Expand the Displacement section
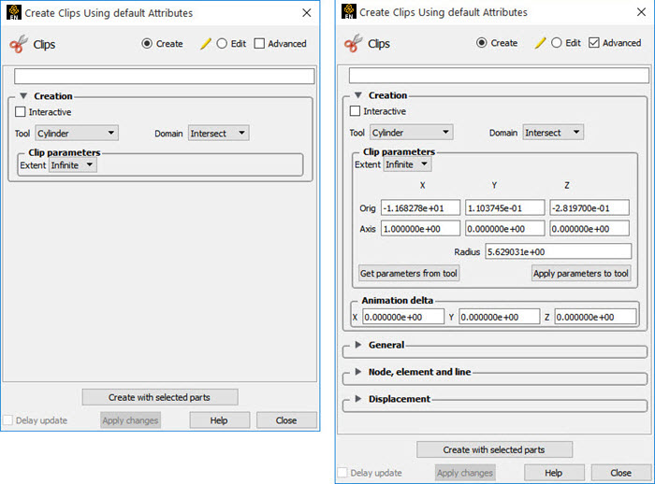Image resolution: width=655 pixels, height=484 pixels. coord(358,399)
